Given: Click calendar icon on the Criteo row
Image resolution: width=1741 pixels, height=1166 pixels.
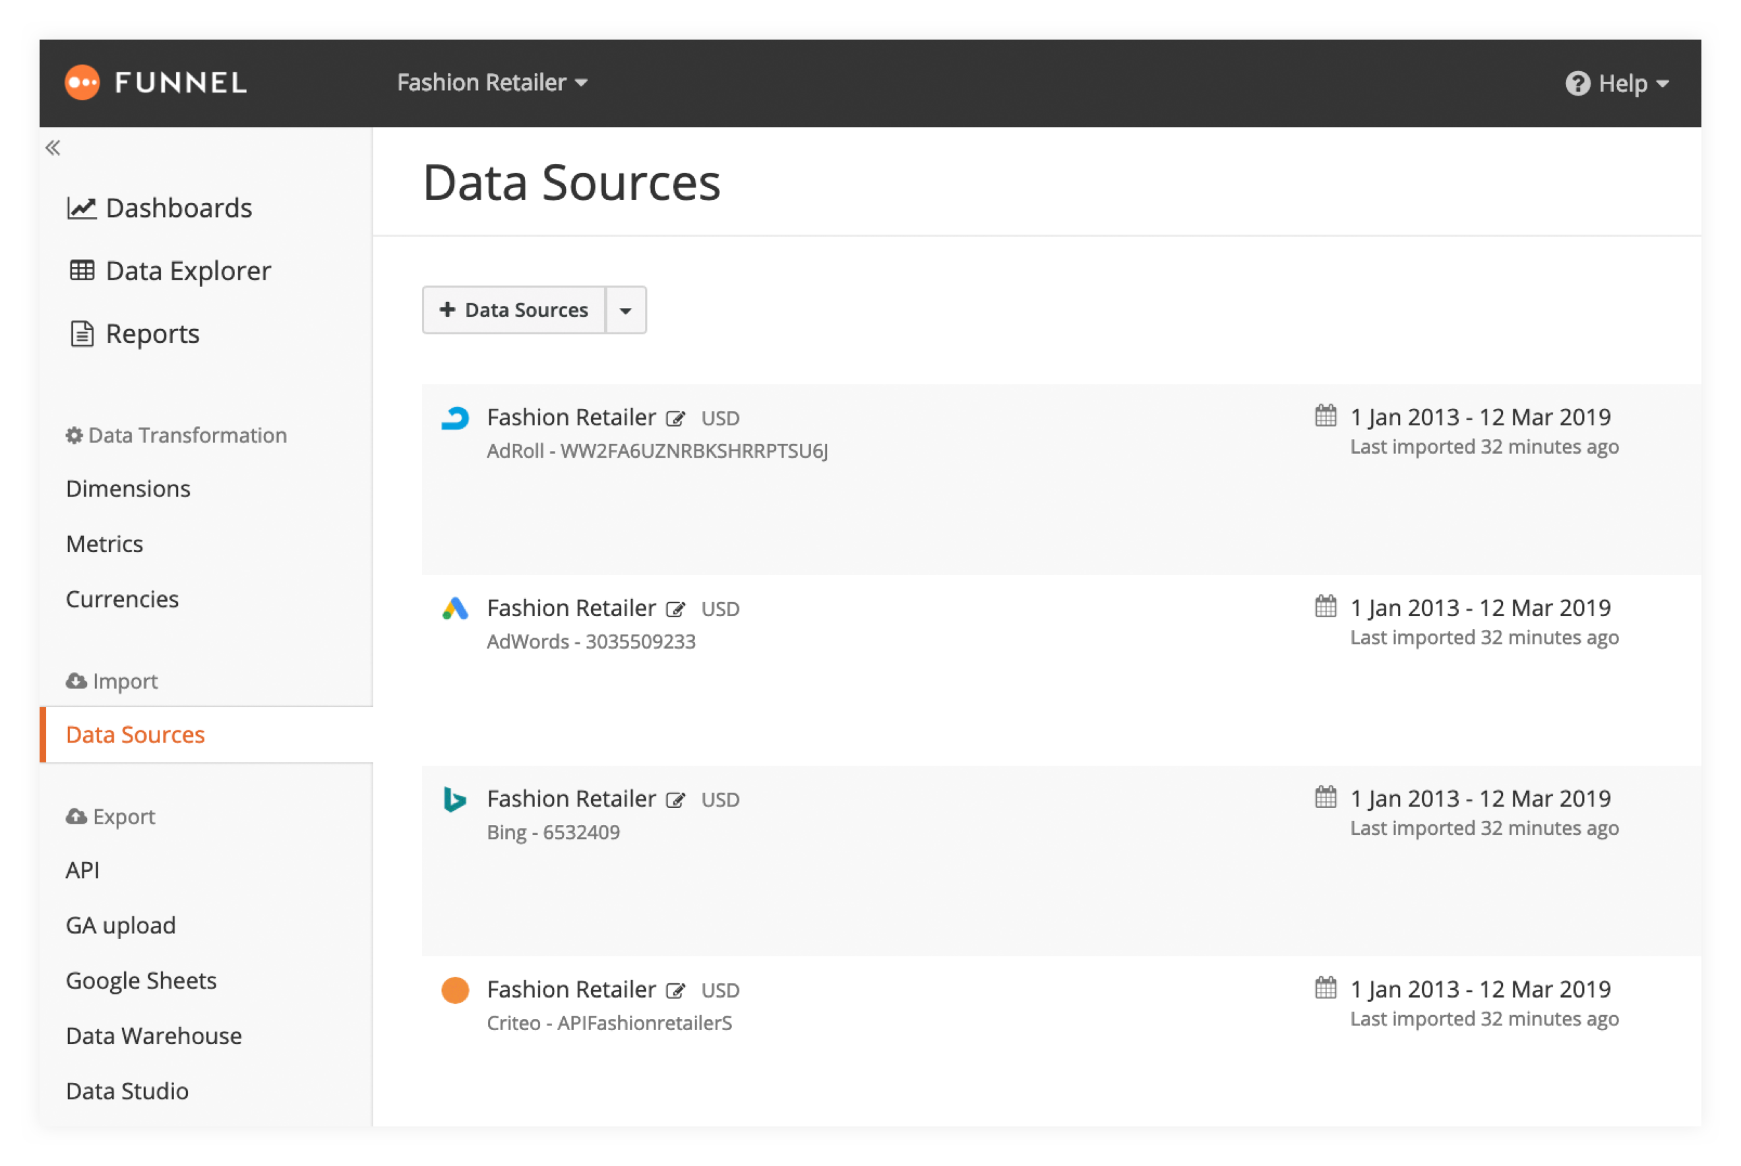Looking at the screenshot, I should coord(1326,989).
